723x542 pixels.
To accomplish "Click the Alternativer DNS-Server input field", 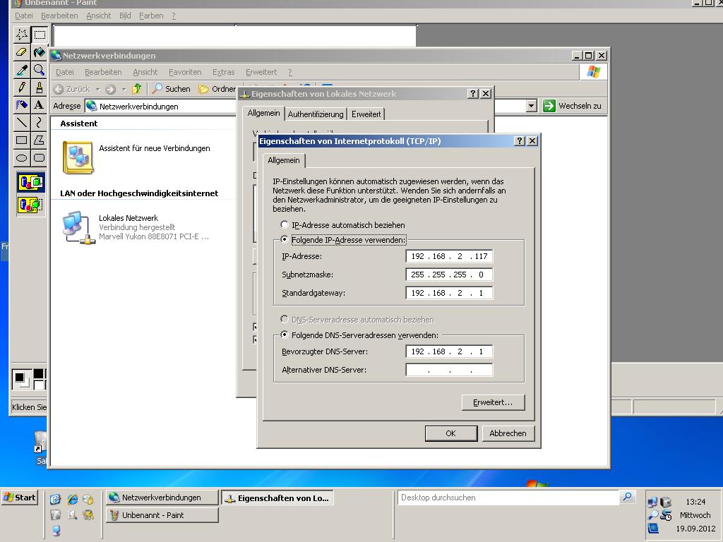I will (x=449, y=370).
